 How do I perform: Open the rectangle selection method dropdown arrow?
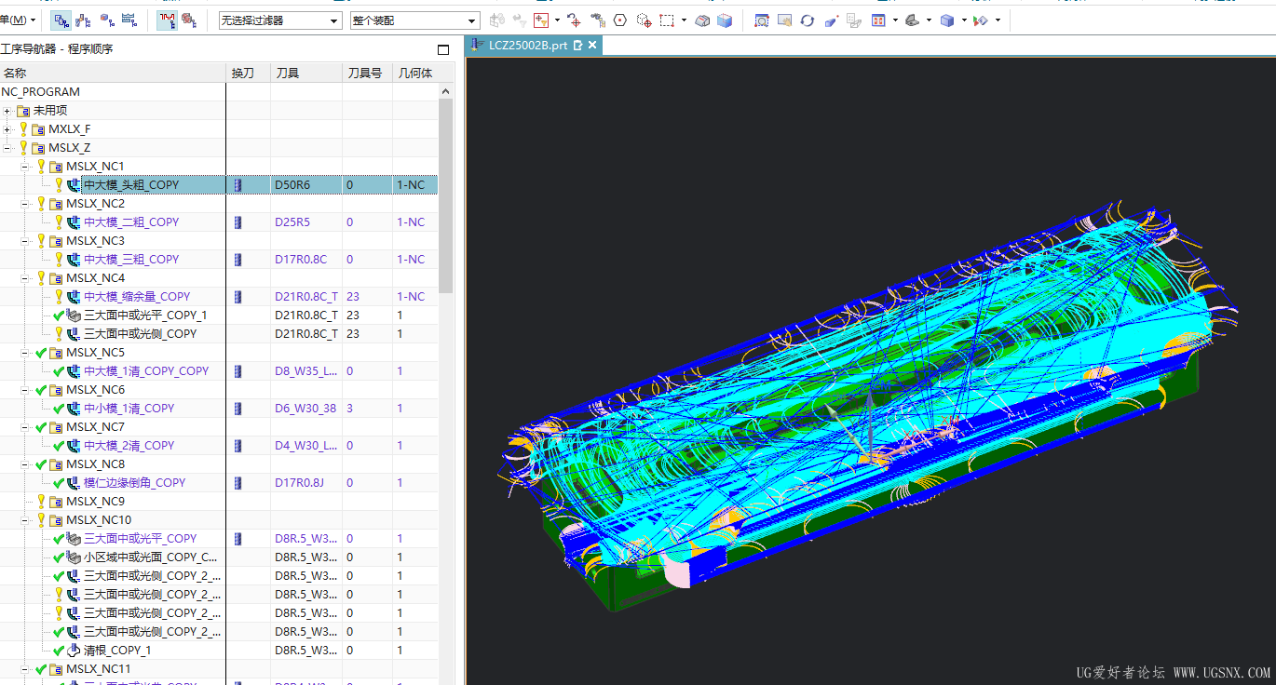(684, 20)
